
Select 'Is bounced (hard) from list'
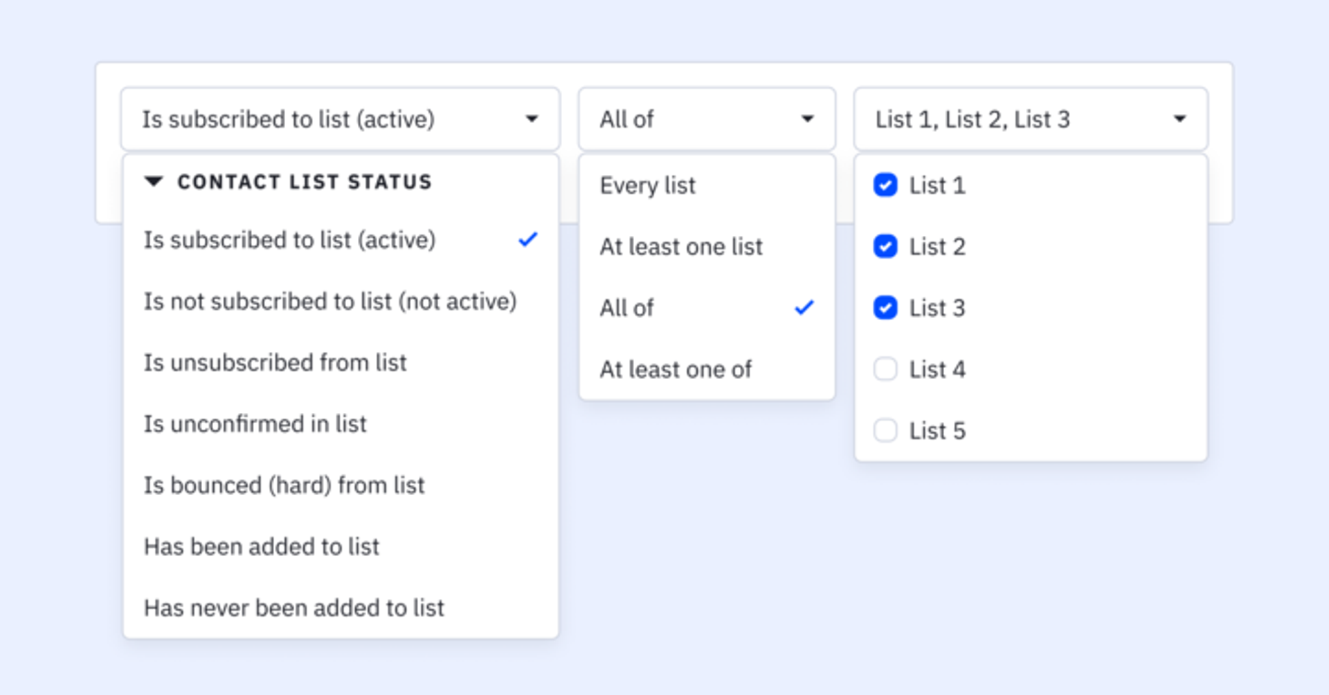pyautogui.click(x=284, y=485)
